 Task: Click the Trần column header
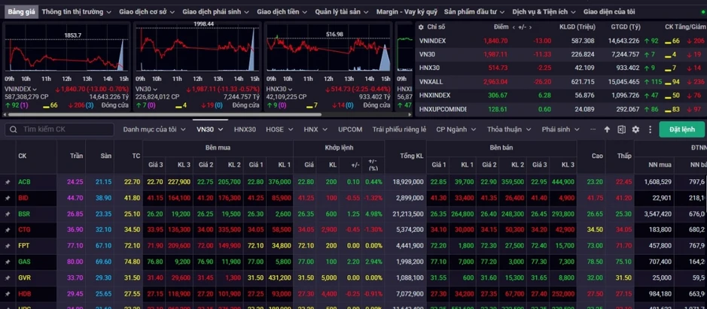(76, 156)
